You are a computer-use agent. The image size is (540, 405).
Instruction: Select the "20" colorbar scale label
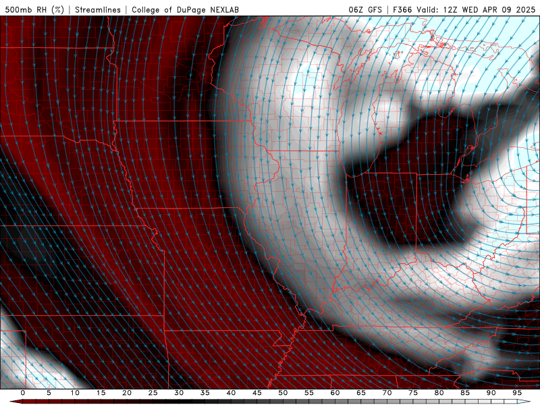127,393
